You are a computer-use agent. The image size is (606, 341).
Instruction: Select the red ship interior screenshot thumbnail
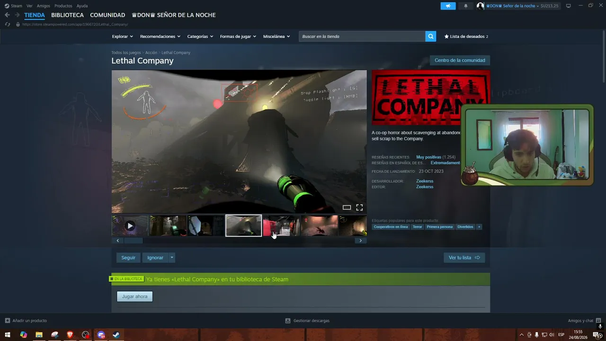pos(282,226)
